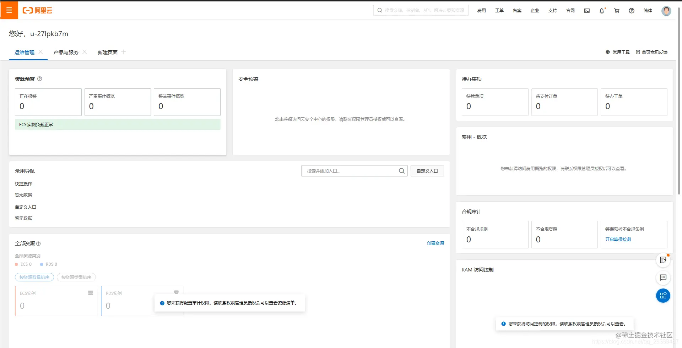Open the 企业 menu
This screenshot has width=682, height=348.
point(535,11)
